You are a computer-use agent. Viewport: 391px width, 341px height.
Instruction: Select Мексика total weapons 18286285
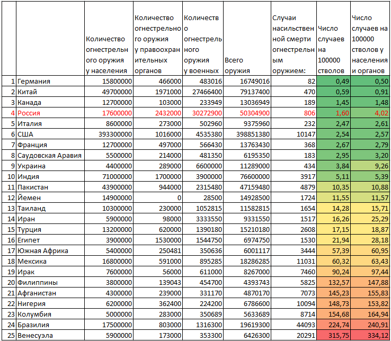point(247,261)
